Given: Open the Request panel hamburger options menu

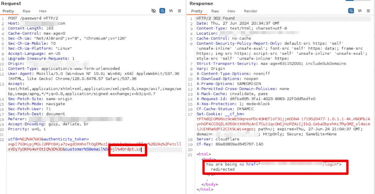Looking at the screenshot, I should point(179,11).
